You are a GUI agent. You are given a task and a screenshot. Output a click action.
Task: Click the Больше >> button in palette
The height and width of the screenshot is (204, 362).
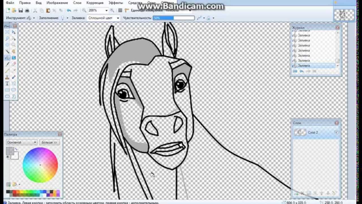point(49,142)
